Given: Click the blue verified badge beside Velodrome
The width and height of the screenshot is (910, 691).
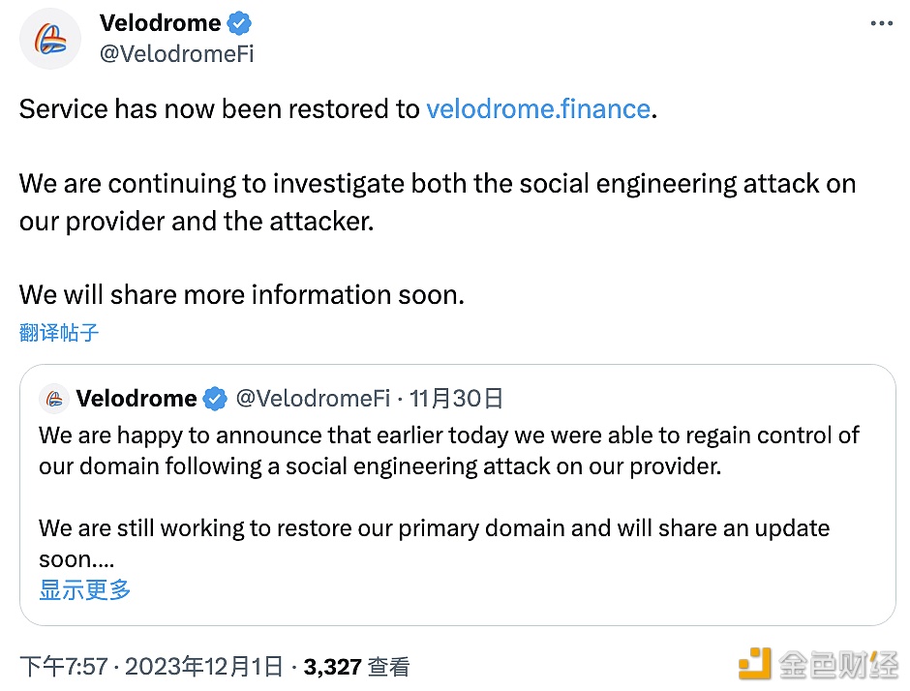Looking at the screenshot, I should pos(239,24).
